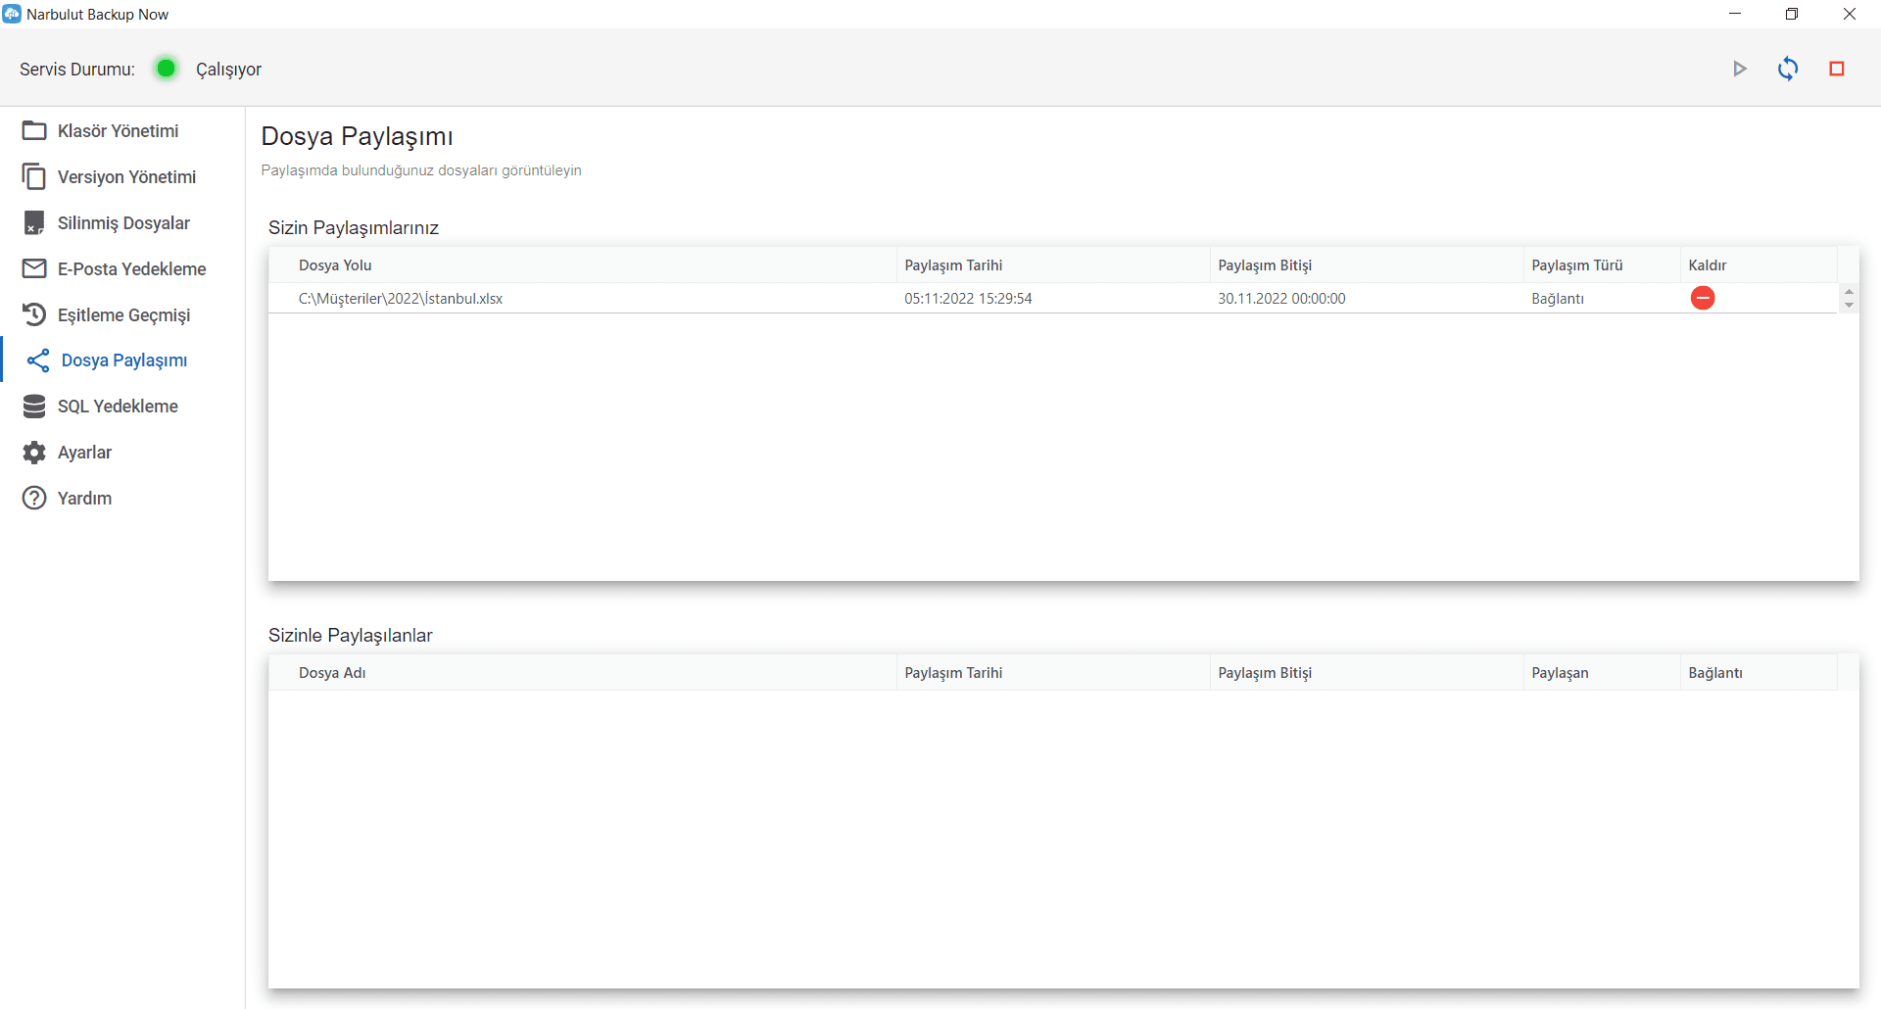Image resolution: width=1881 pixels, height=1009 pixels.
Task: Click scroll down arrow in shares table
Action: [x=1849, y=305]
